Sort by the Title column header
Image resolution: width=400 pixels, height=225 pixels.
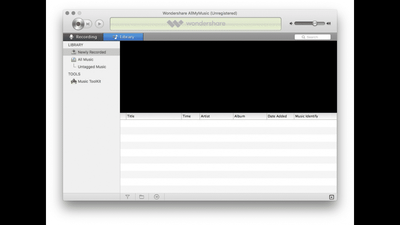click(x=154, y=116)
